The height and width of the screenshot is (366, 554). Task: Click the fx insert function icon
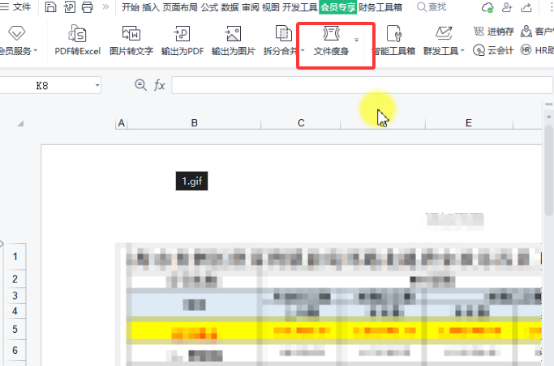tap(160, 85)
